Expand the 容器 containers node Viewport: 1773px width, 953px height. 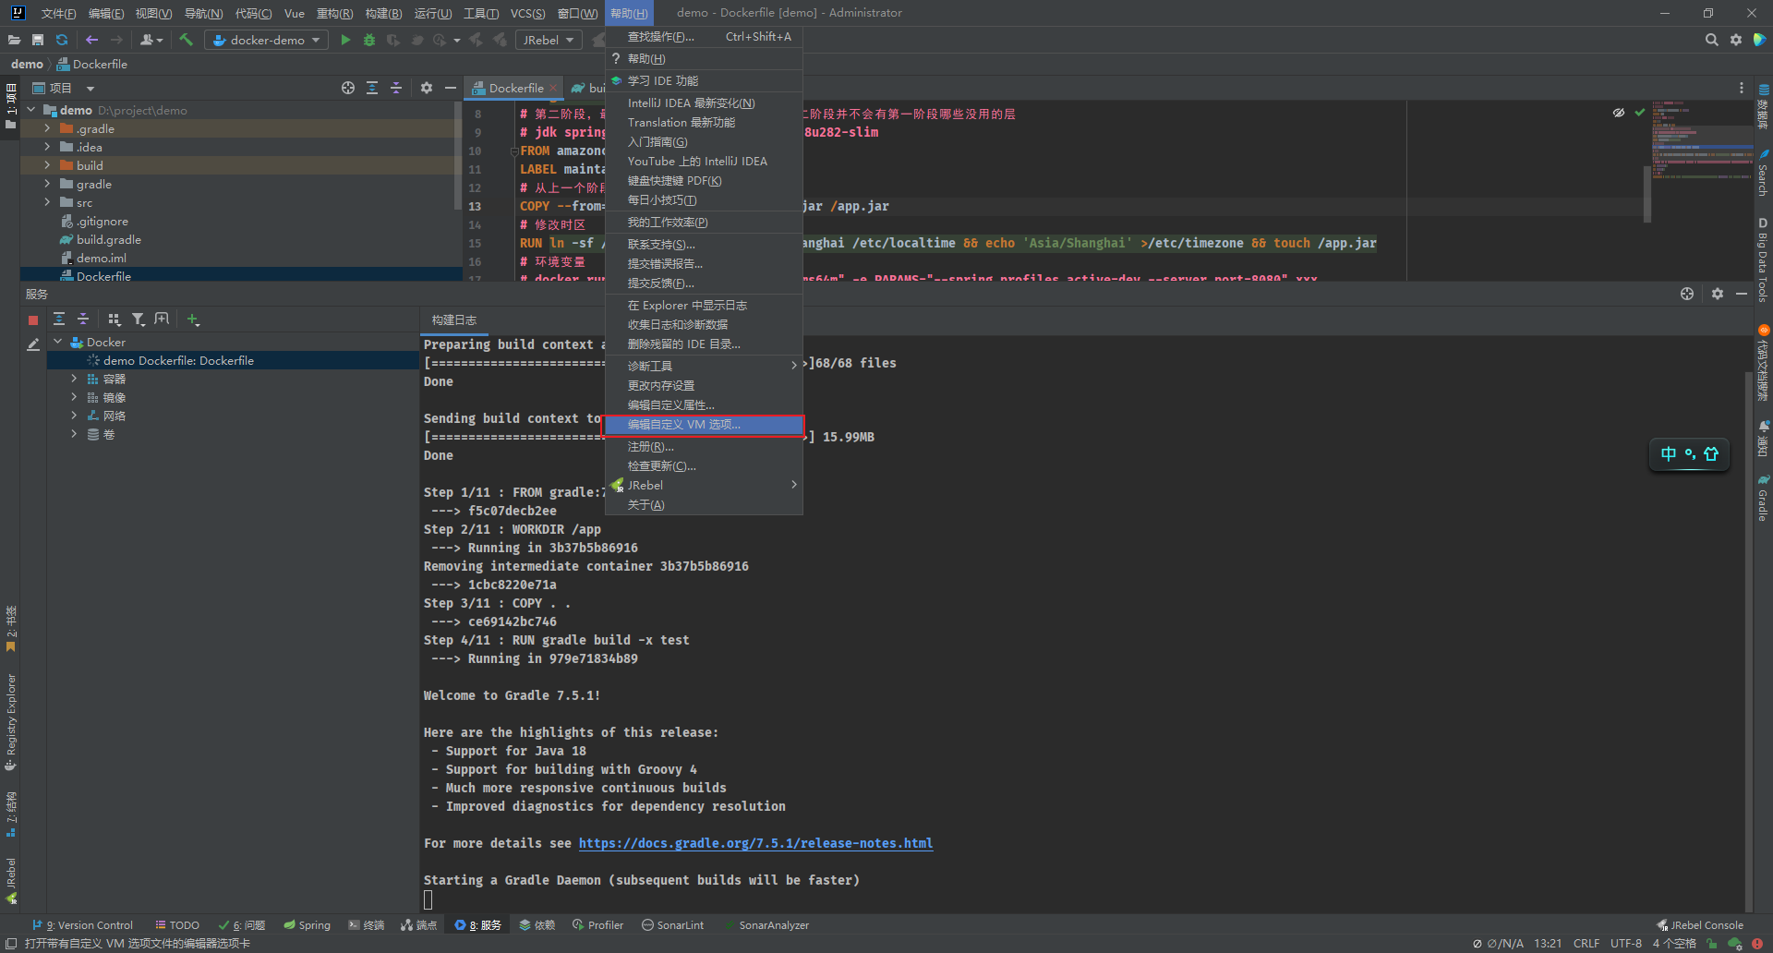(x=74, y=379)
